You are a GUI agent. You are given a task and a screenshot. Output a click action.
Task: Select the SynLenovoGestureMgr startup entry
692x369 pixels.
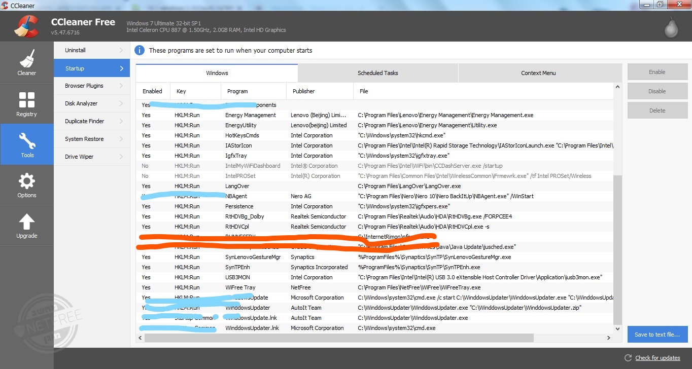[375, 257]
